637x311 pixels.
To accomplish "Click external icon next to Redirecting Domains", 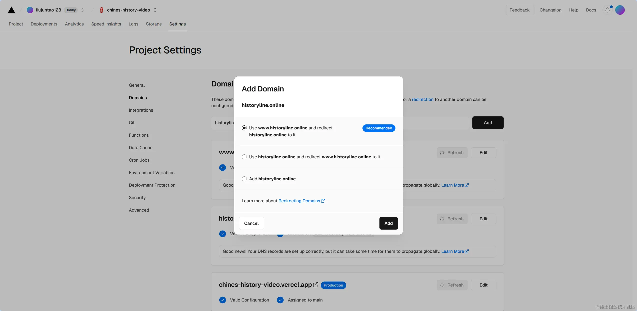I will point(323,201).
